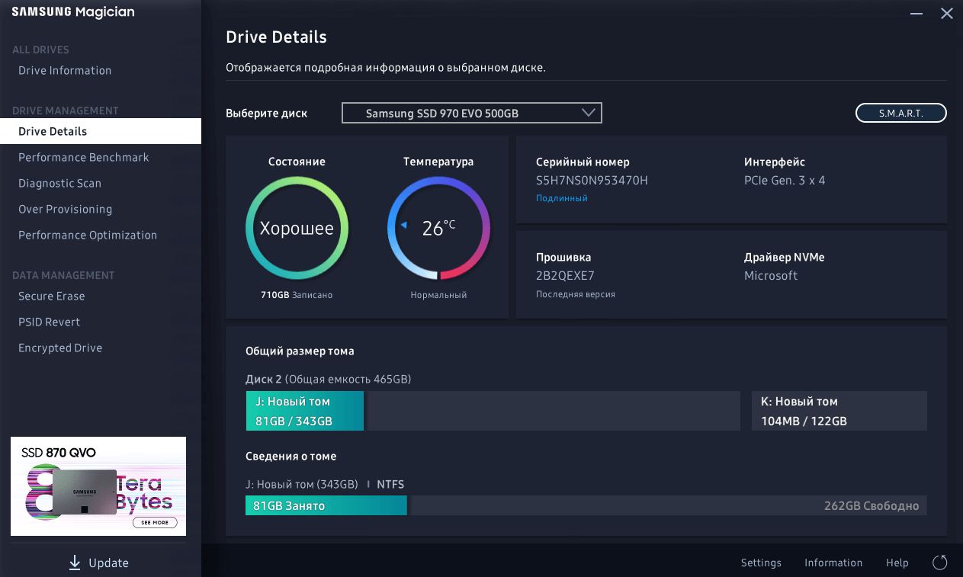This screenshot has height=577, width=963.
Task: Click the temperature gauge pointer arrow
Action: point(404,226)
